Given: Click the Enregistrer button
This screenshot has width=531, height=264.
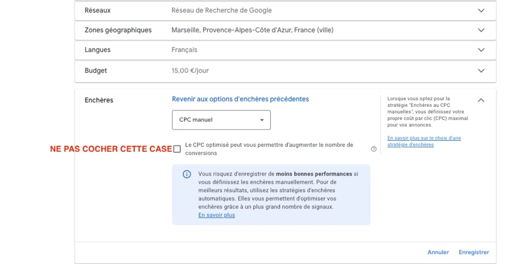Looking at the screenshot, I should [474, 252].
